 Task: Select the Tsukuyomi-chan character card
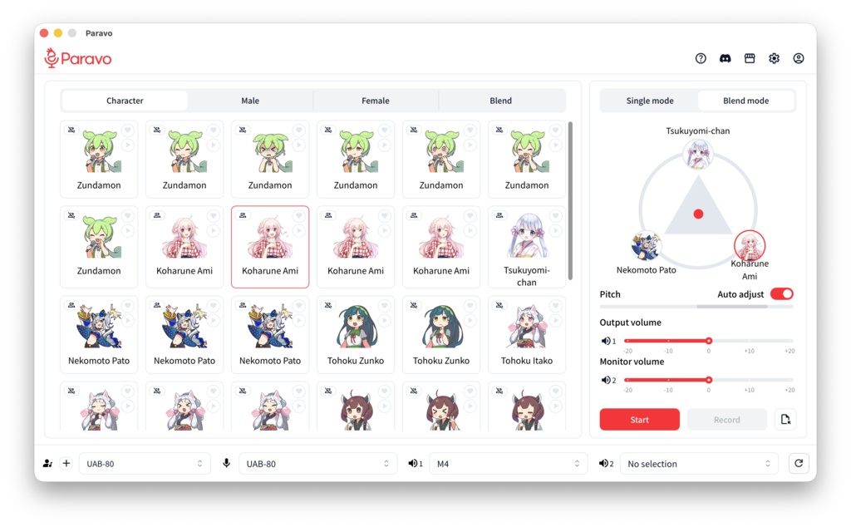[x=526, y=247]
